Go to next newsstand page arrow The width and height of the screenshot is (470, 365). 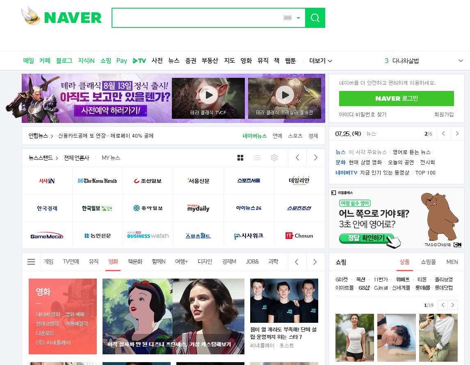point(316,158)
